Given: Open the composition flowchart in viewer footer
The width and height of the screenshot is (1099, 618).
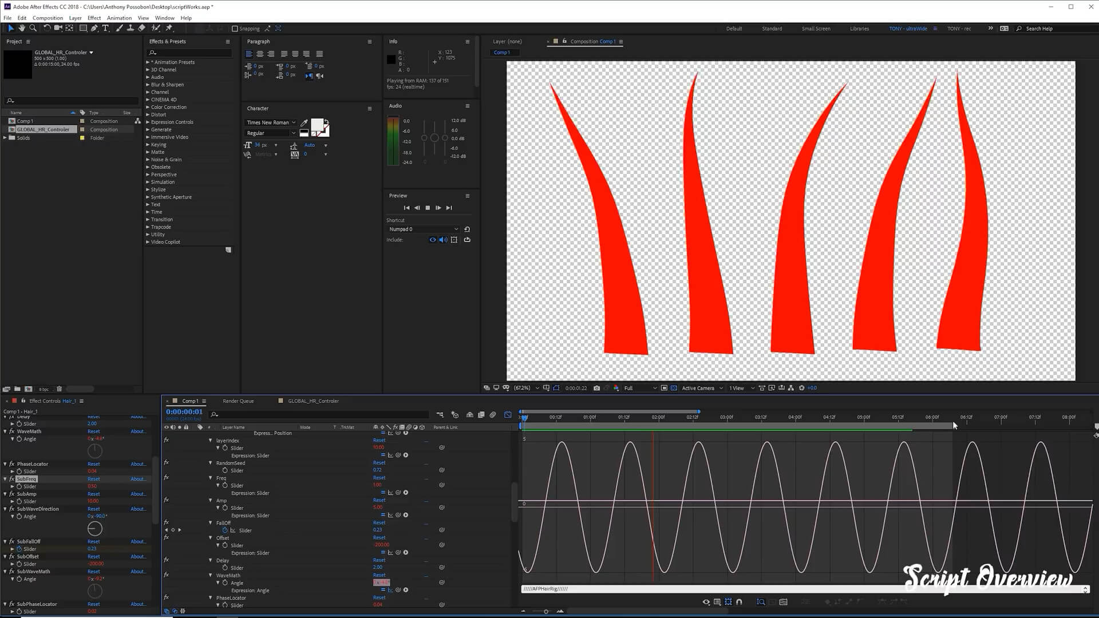Looking at the screenshot, I should click(790, 388).
